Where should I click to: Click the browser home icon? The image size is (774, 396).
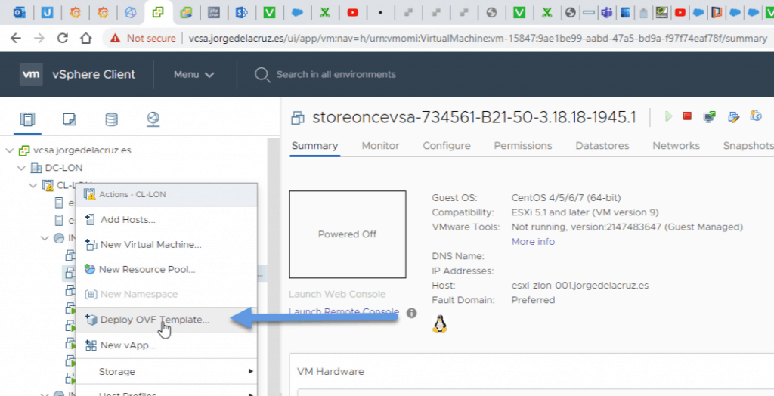point(86,38)
